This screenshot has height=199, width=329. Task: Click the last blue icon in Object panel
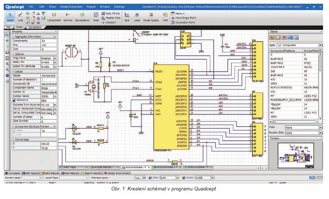[x=296, y=37]
